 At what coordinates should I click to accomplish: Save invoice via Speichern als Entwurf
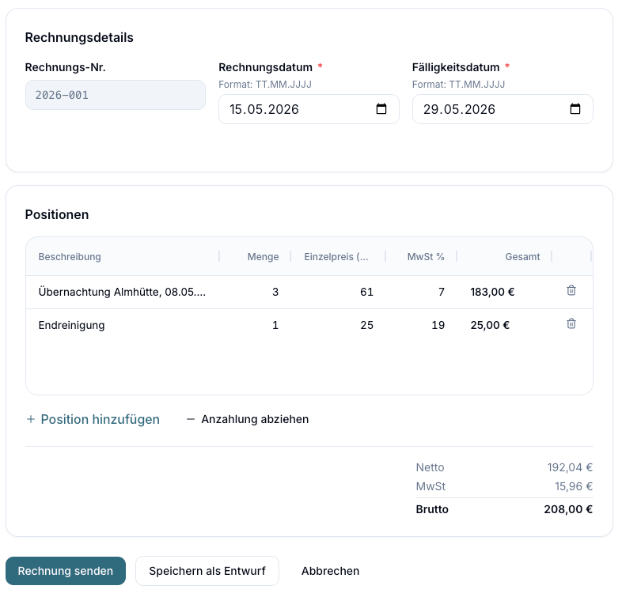[x=207, y=571]
